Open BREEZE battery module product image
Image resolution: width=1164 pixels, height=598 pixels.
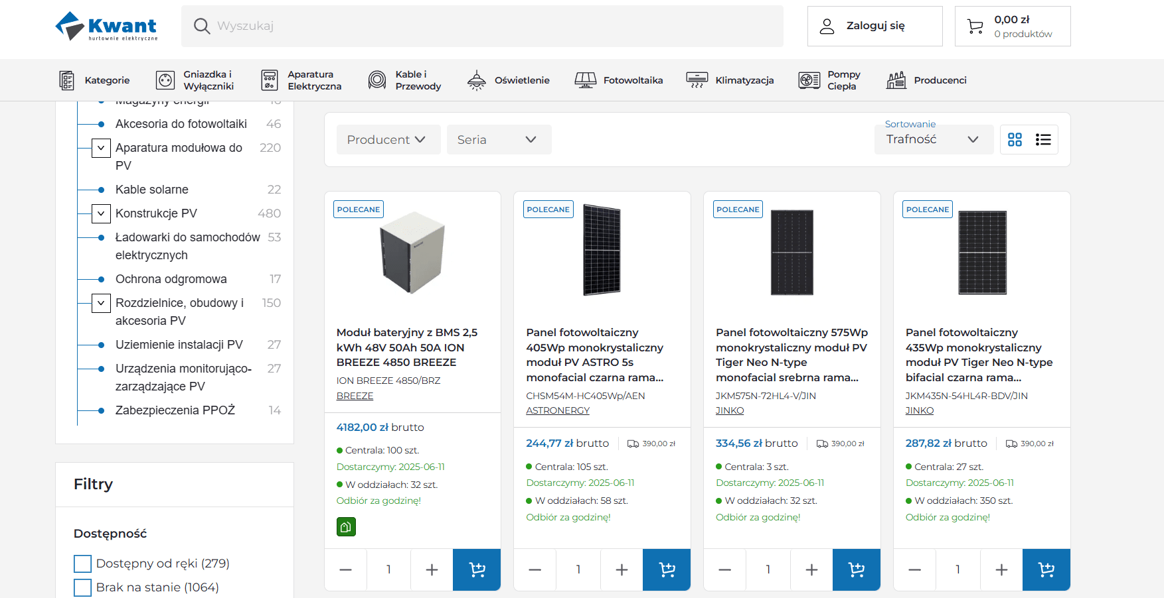(412, 252)
